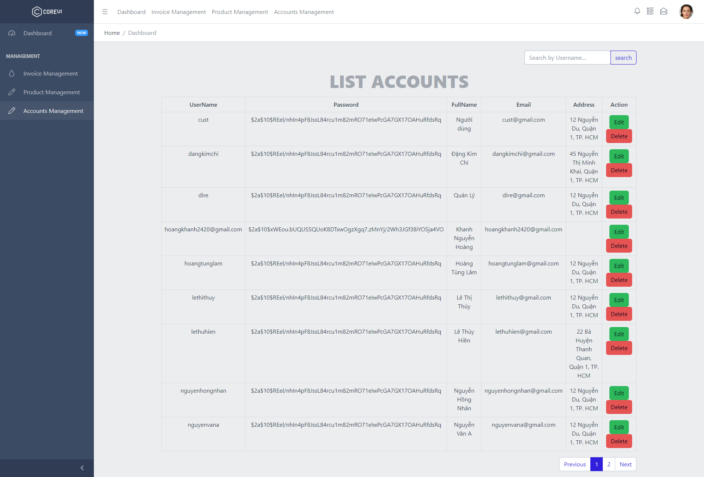Delete the hoangtunglam account
Viewport: 704px width, 477px height.
pos(619,280)
